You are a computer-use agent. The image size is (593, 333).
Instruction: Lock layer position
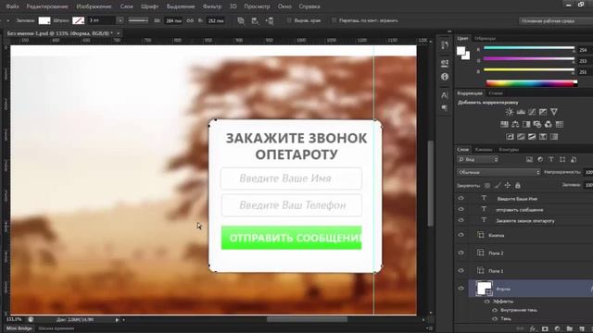pos(508,185)
